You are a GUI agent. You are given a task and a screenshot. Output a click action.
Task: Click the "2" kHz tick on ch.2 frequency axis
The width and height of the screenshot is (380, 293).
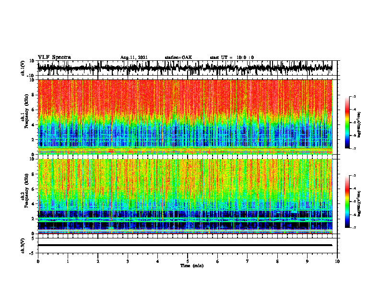click(x=33, y=219)
